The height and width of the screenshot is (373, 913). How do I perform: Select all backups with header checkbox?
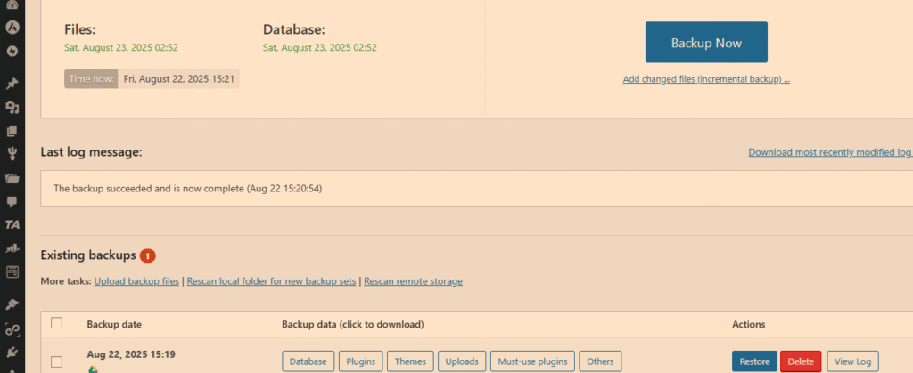click(56, 323)
